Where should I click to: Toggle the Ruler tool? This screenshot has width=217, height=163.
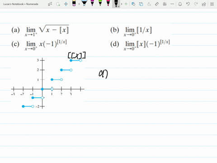157,4
